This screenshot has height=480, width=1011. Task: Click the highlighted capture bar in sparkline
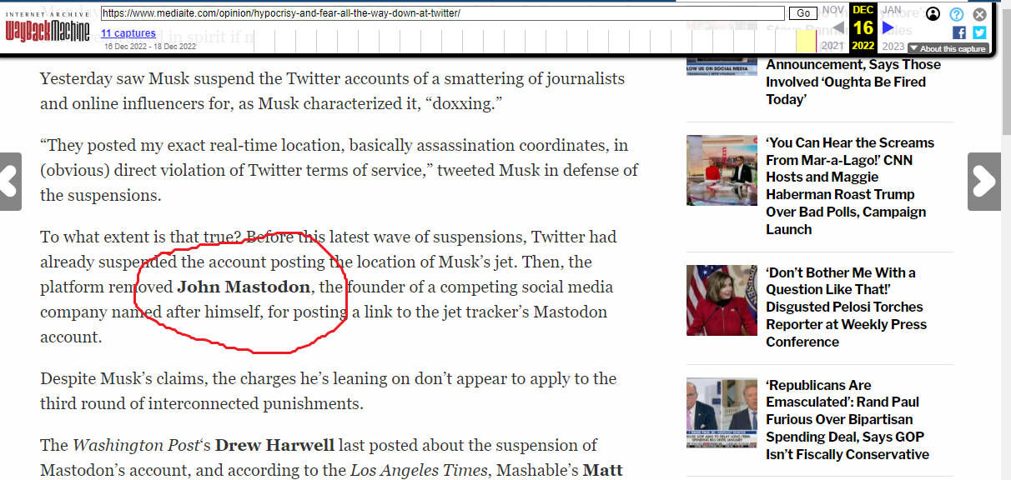[x=807, y=41]
